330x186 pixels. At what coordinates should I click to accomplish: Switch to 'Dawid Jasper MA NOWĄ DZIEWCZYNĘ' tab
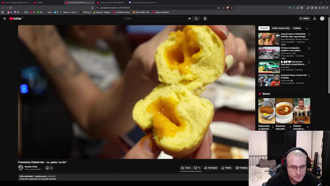[x=111, y=3]
